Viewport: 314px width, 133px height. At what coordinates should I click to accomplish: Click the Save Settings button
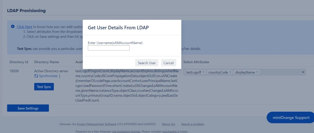click(x=28, y=108)
